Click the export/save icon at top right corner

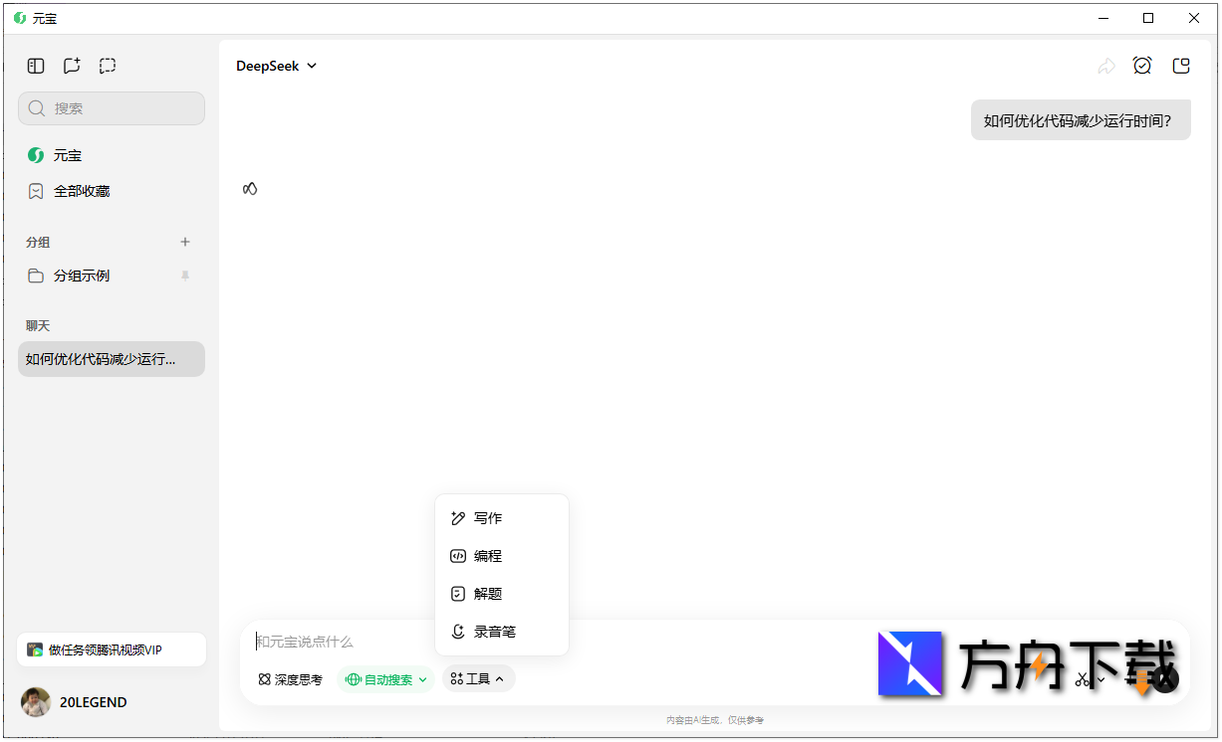pyautogui.click(x=1181, y=65)
